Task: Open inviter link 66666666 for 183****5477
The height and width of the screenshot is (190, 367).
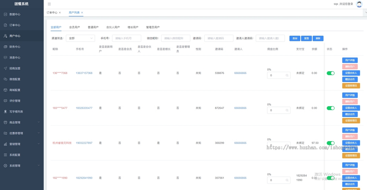Action: [240, 108]
